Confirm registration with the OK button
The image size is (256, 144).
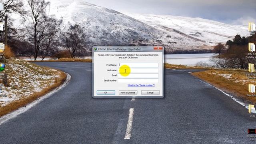click(x=106, y=92)
